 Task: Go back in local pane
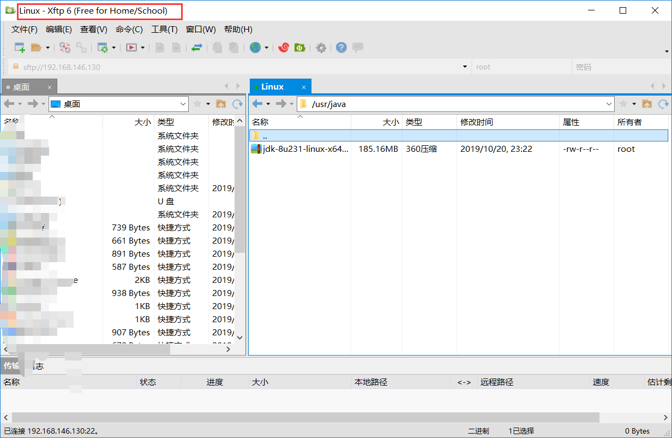tap(9, 104)
